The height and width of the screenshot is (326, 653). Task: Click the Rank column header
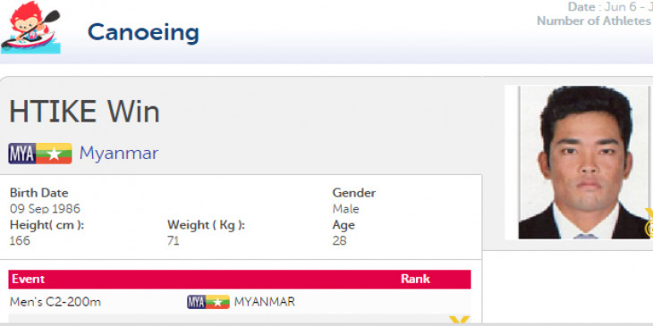pos(415,279)
